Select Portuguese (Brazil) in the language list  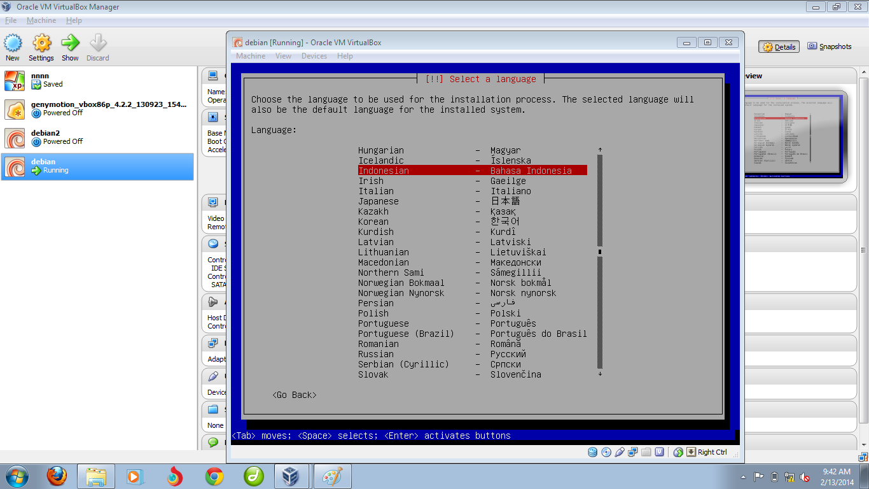point(472,334)
